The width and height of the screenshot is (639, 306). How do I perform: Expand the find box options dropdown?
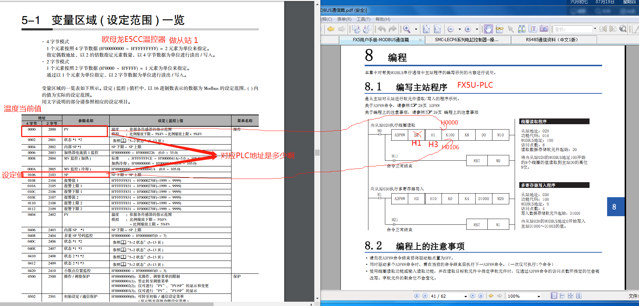[x=595, y=29]
